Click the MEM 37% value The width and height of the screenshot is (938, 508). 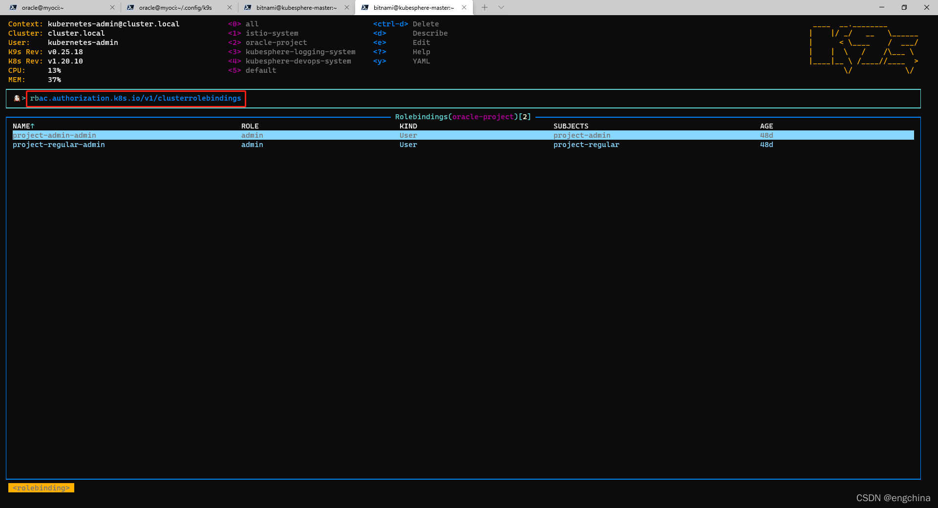click(x=54, y=80)
